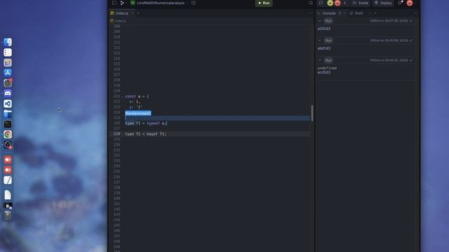Collapse the run entry showing abd1d3
The height and width of the screenshot is (252, 449).
(320, 41)
